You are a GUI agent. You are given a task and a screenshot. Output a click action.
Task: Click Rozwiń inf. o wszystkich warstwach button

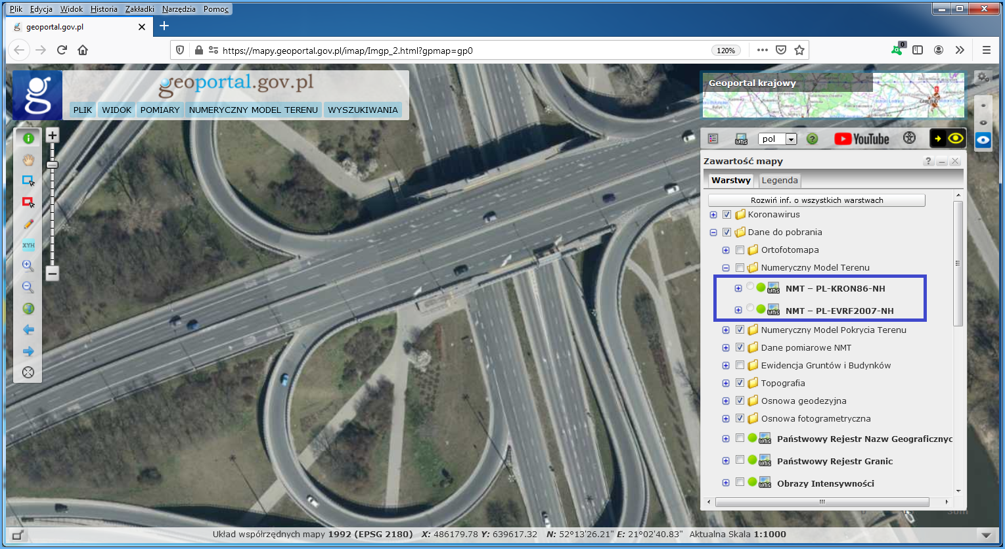click(816, 200)
